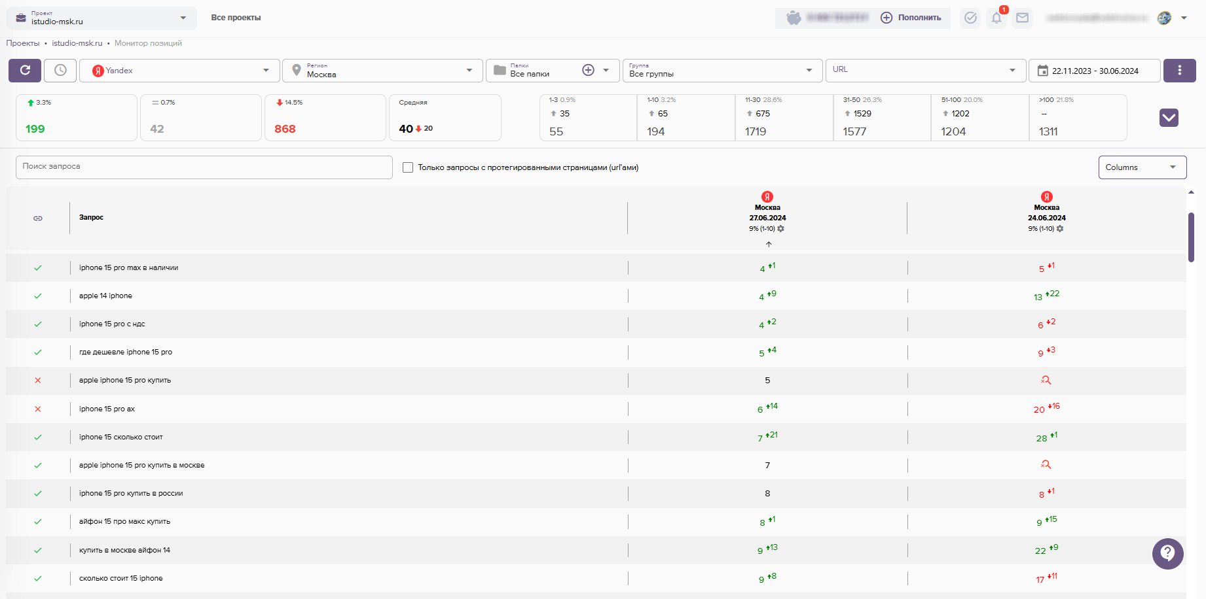Open the three-dot more options menu
This screenshot has width=1206, height=599.
[1180, 71]
